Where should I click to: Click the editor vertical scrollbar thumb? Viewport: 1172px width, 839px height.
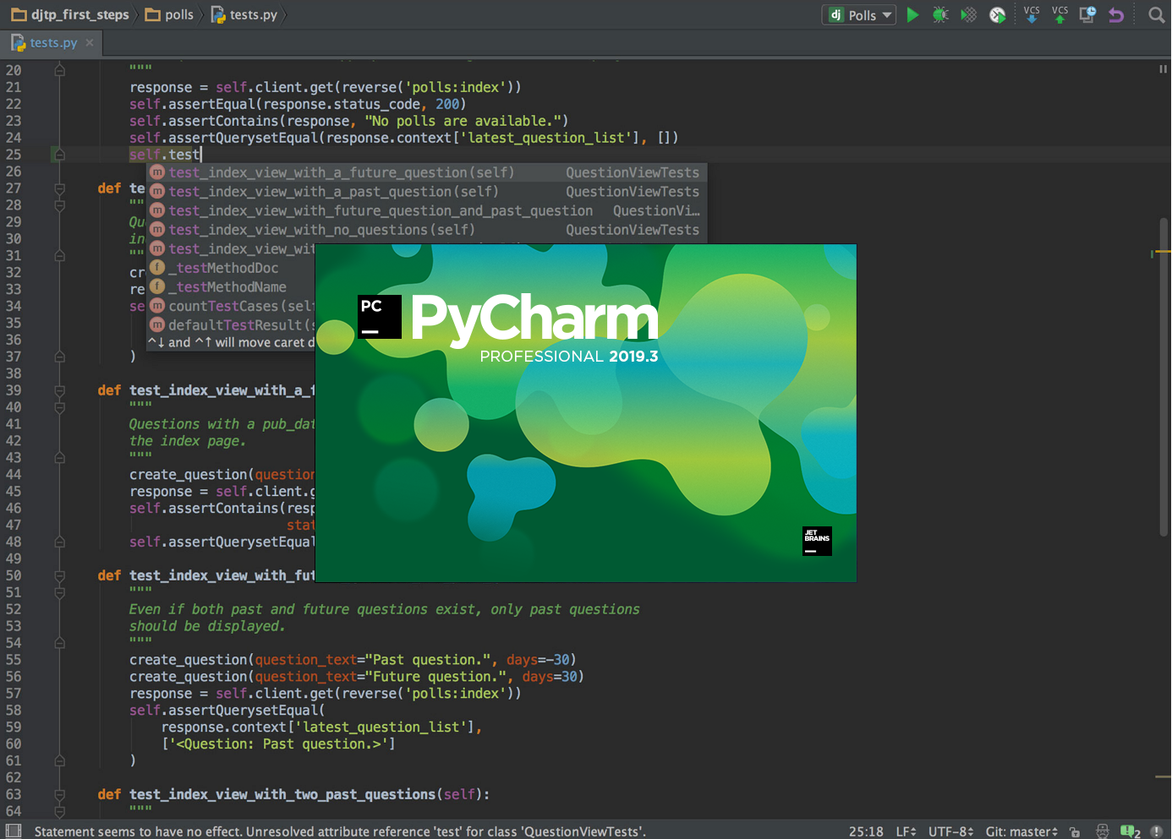point(1164,376)
